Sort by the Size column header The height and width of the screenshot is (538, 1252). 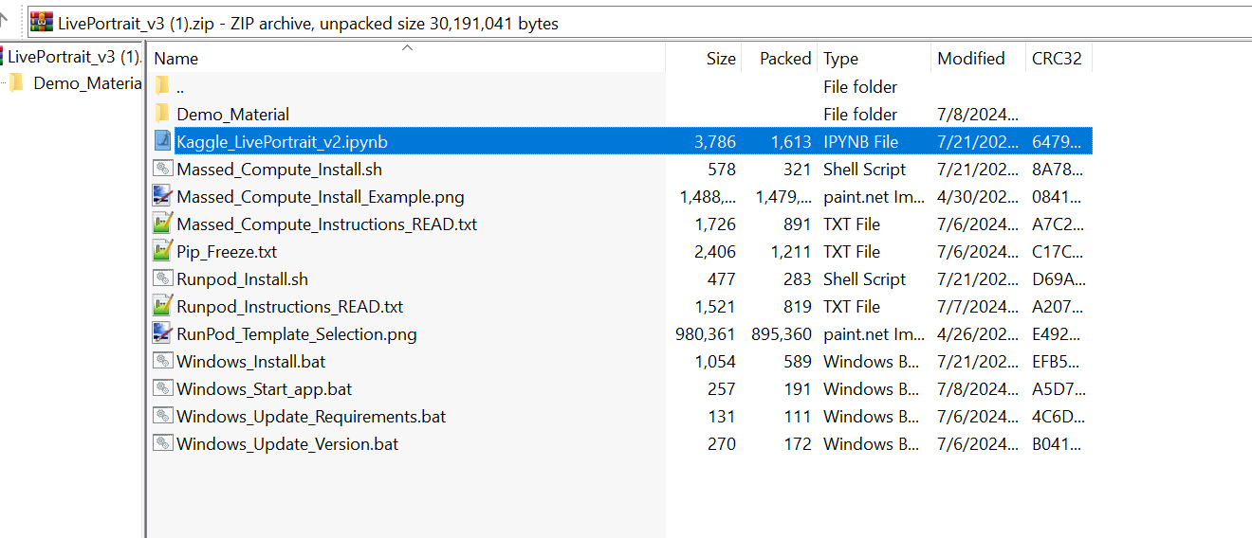pyautogui.click(x=720, y=59)
